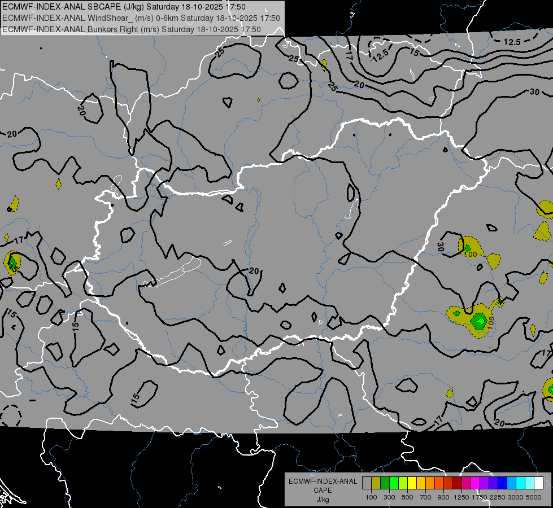This screenshot has height=508, width=553.
Task: Select the WindShear_ (m/s) 0-6km title line
Action: tap(141, 18)
